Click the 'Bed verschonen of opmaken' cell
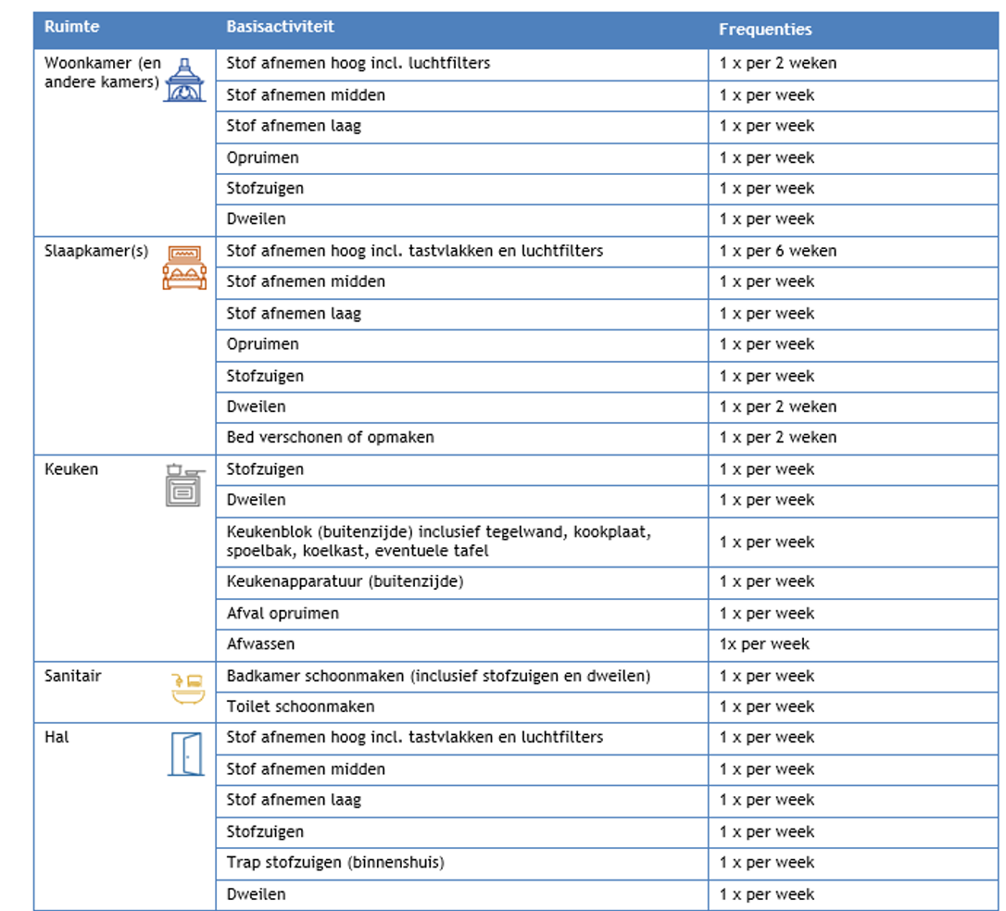This screenshot has height=911, width=1006. [330, 437]
